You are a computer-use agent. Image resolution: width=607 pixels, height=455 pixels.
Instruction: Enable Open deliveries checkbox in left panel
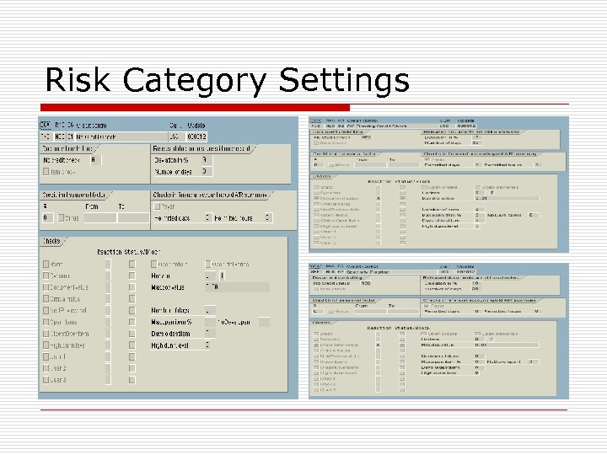point(208,265)
